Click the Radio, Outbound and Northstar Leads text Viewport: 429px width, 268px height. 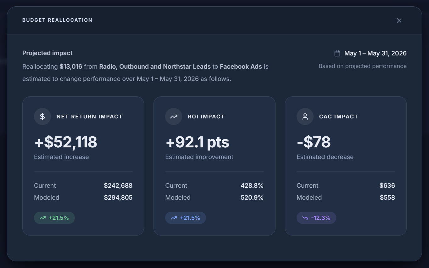pyautogui.click(x=155, y=66)
